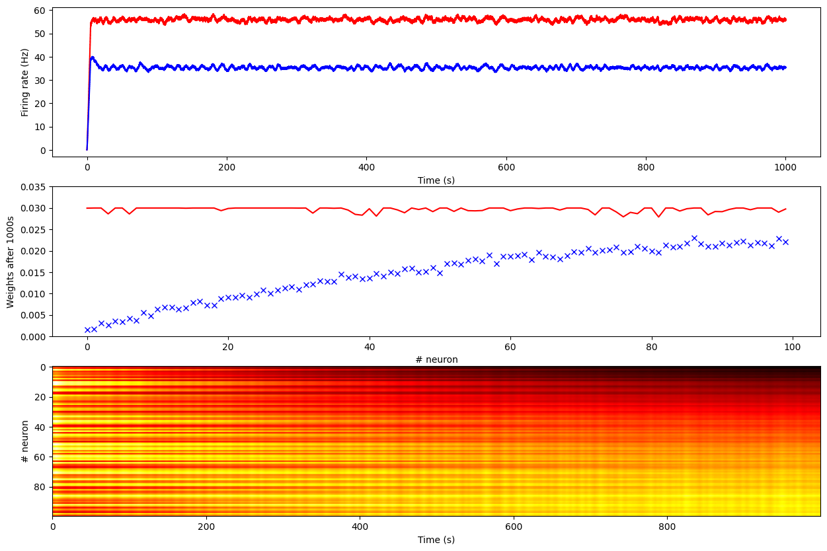This screenshot has width=827, height=551.
Task: Click the 'Weights after 1000s' y-axis label
Action: [11, 262]
